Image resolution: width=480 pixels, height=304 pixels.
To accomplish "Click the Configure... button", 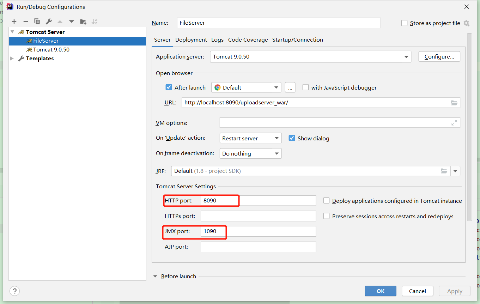I will (439, 57).
